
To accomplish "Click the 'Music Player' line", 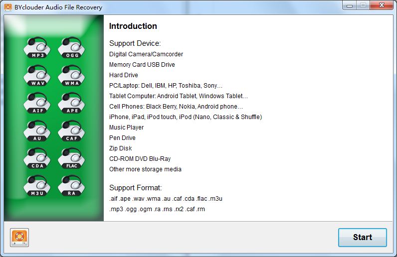I will click(x=126, y=128).
